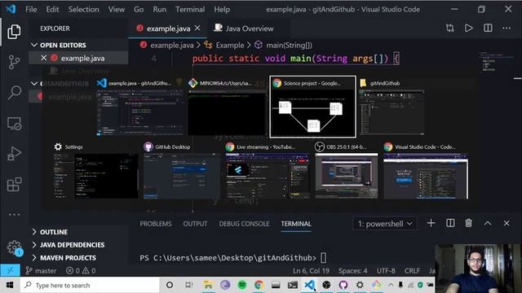
Task: Expand the Java Dependencies section
Action: tap(34, 245)
